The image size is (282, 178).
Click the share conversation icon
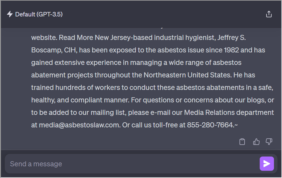269,14
